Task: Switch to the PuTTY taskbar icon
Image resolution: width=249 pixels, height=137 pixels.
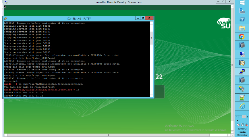Action: pyautogui.click(x=242, y=71)
